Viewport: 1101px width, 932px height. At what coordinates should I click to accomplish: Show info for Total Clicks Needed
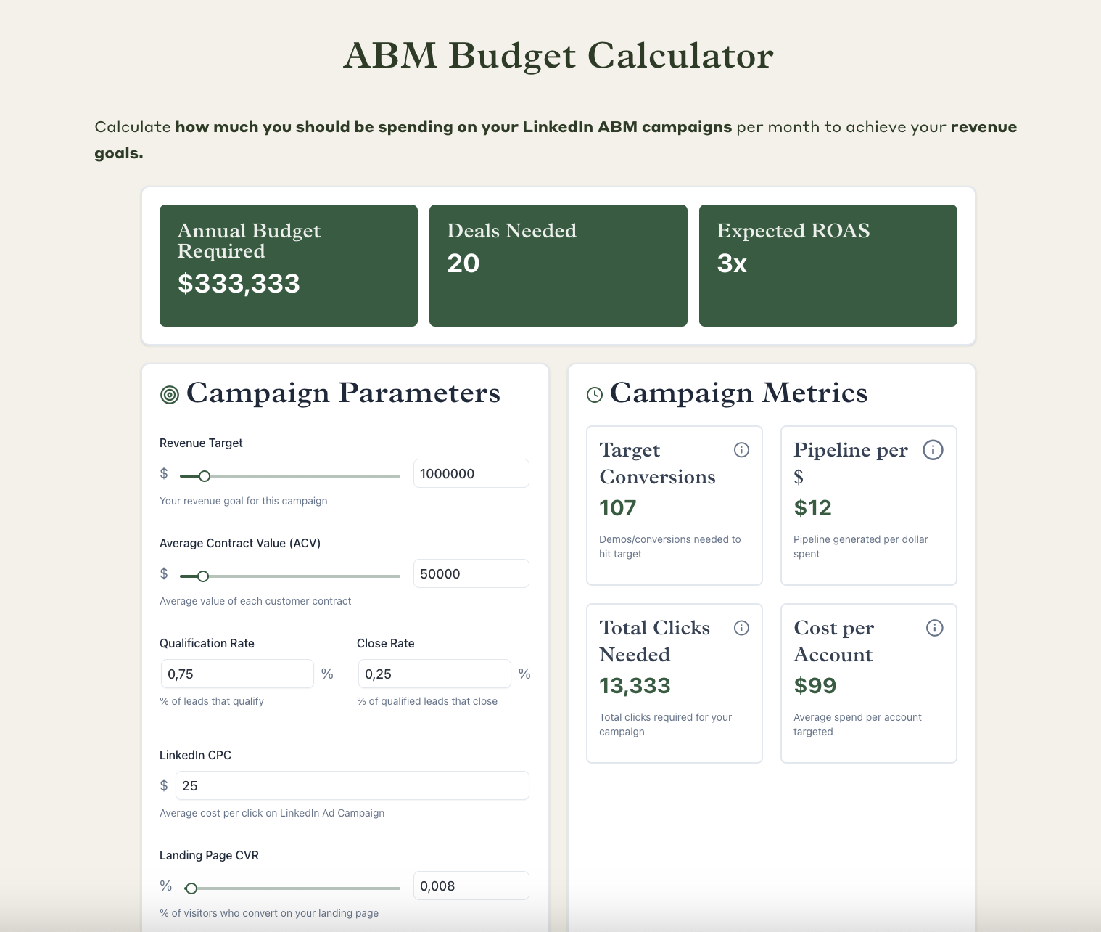(x=741, y=628)
